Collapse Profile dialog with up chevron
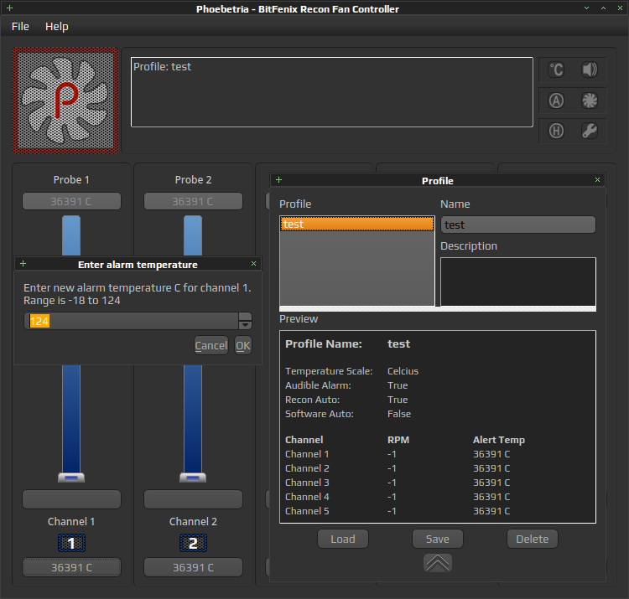Viewport: 629px width, 599px height. point(438,563)
